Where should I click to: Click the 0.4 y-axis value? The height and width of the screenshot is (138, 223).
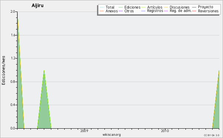pos(13,105)
